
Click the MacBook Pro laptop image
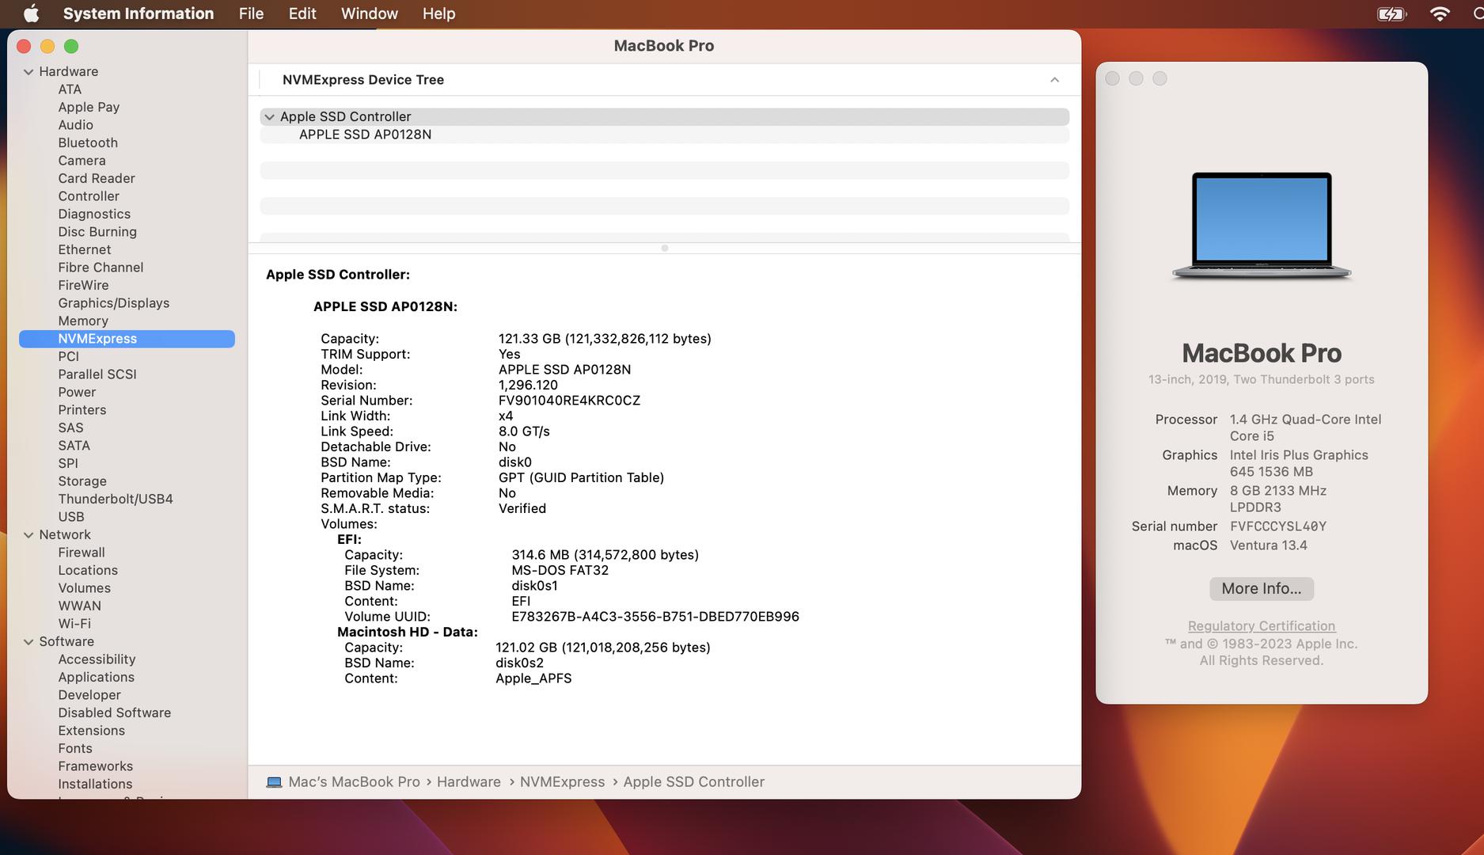click(x=1261, y=226)
